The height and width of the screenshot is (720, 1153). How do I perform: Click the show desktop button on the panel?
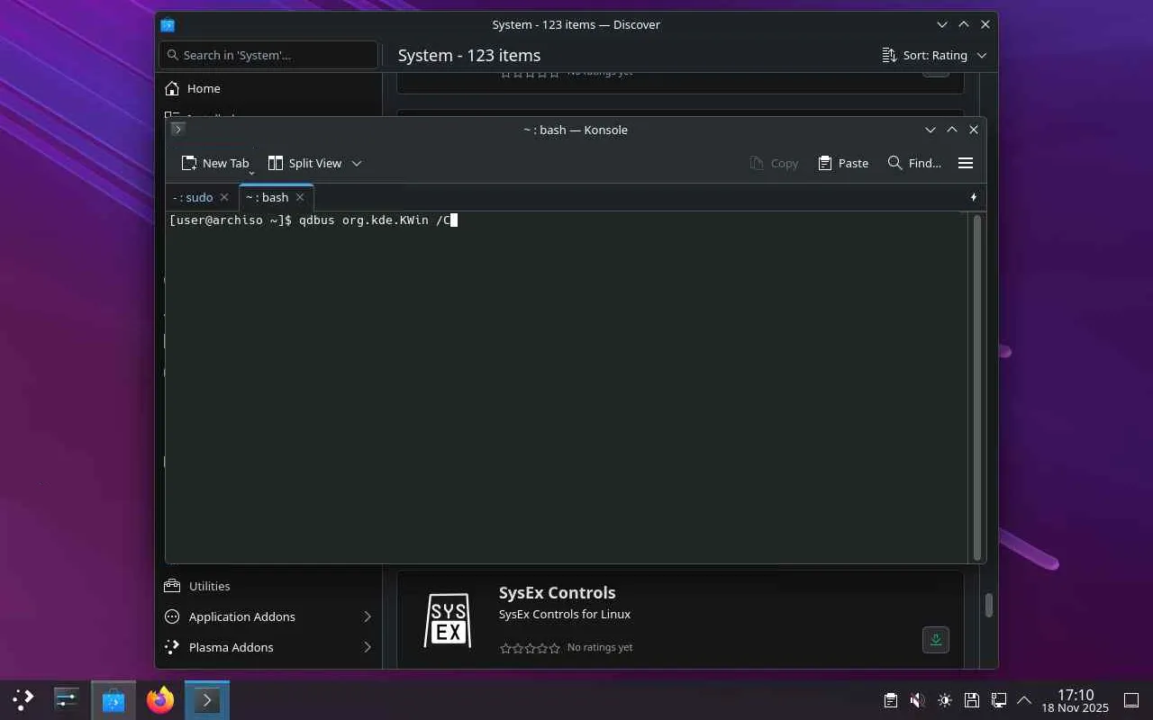[1131, 700]
